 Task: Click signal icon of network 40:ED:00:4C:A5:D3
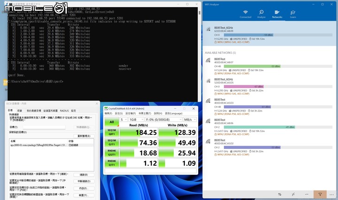point(208,101)
